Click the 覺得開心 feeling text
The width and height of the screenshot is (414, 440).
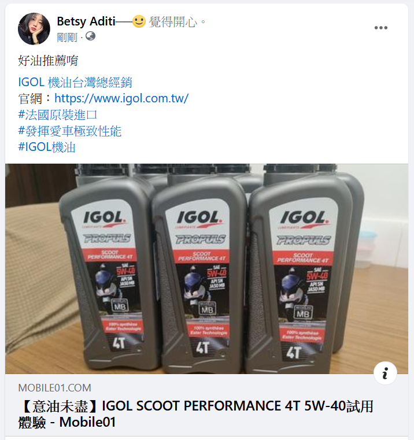[173, 21]
